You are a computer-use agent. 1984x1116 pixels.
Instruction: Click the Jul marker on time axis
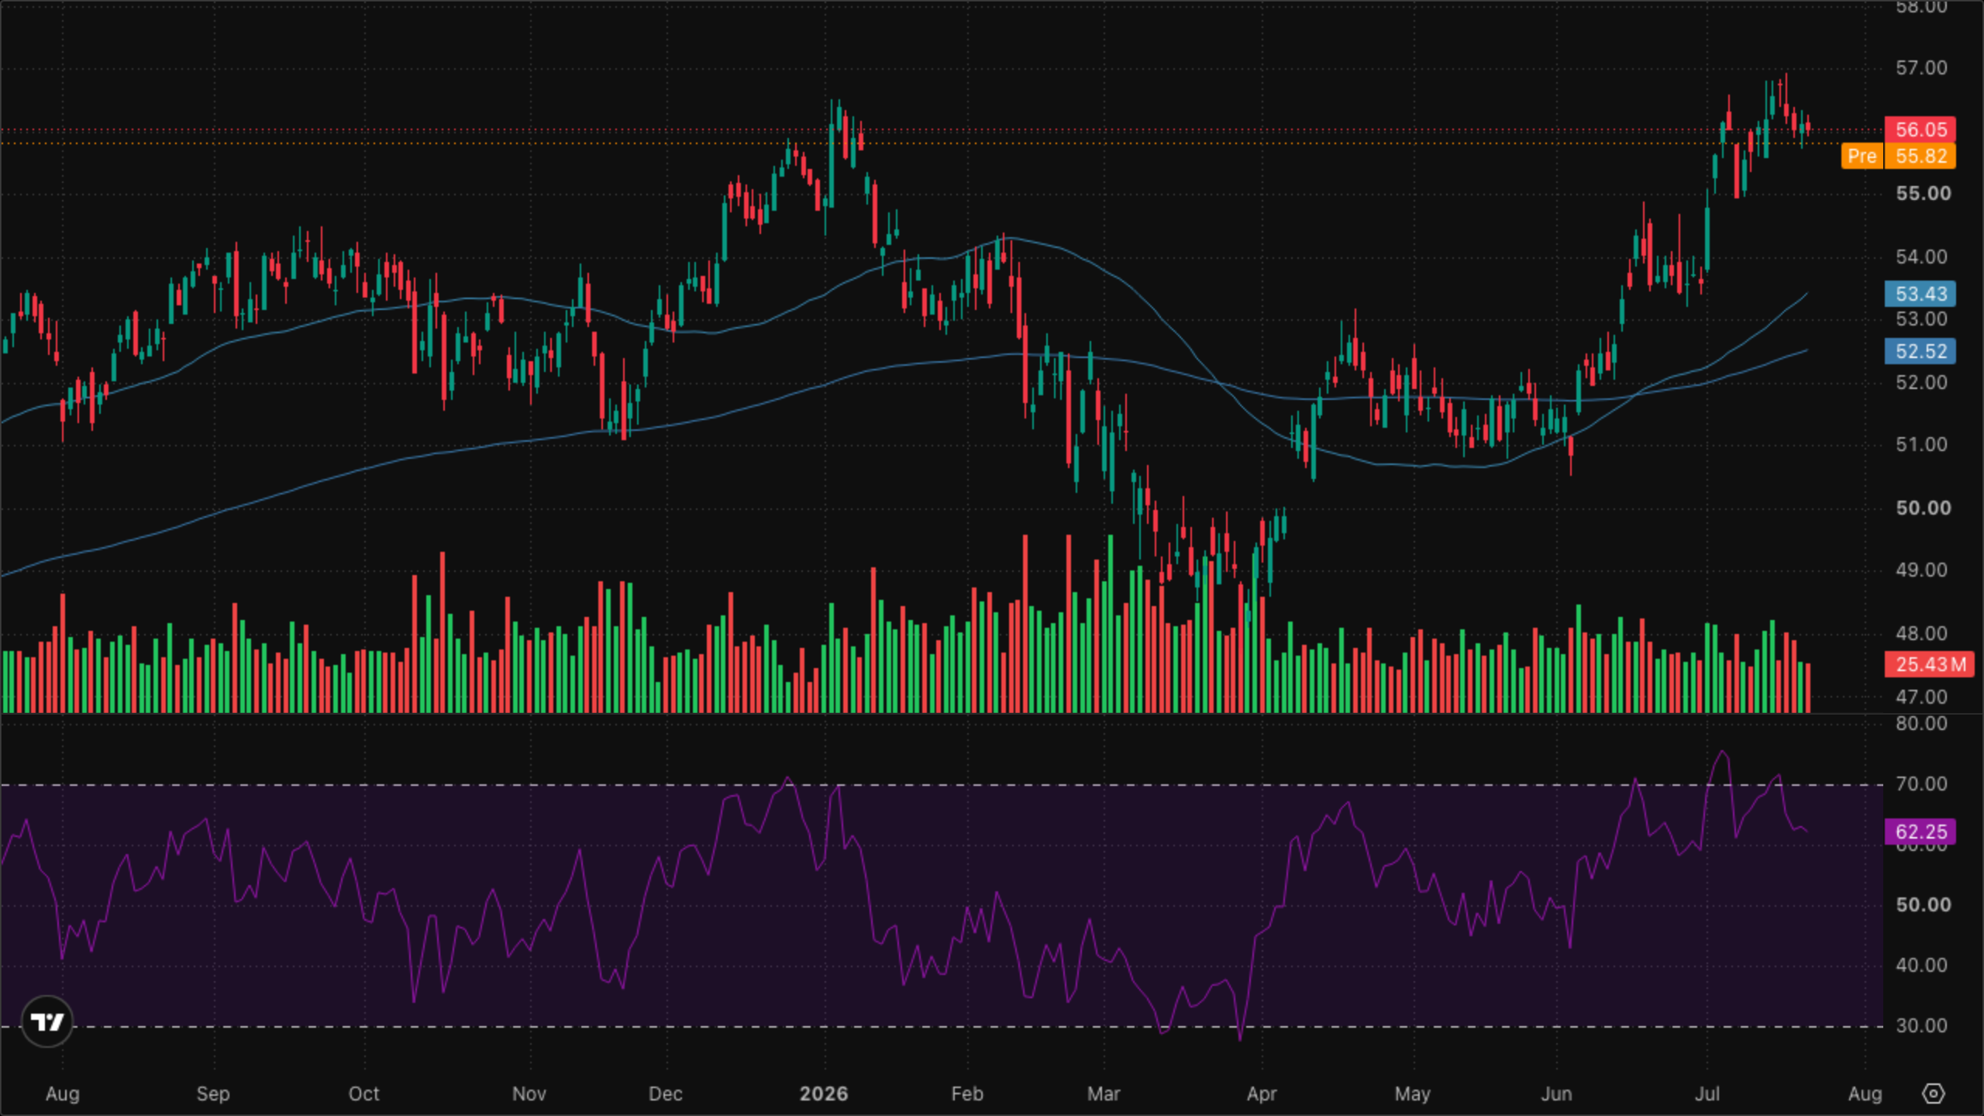[1707, 1094]
